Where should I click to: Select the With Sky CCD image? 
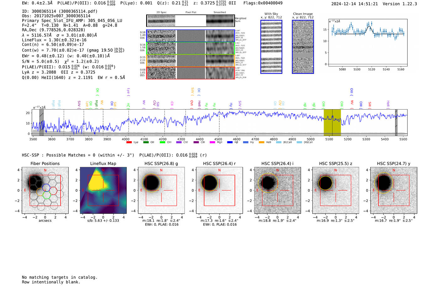(x=271, y=47)
